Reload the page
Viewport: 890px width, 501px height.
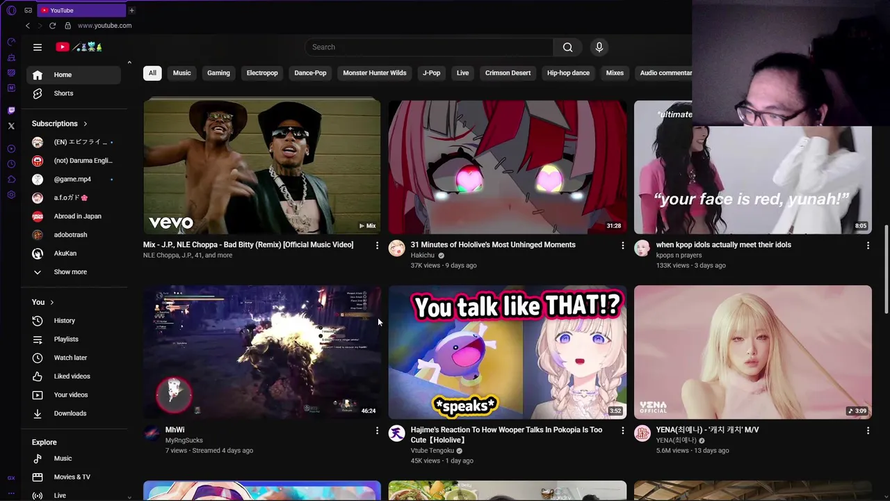pos(52,26)
